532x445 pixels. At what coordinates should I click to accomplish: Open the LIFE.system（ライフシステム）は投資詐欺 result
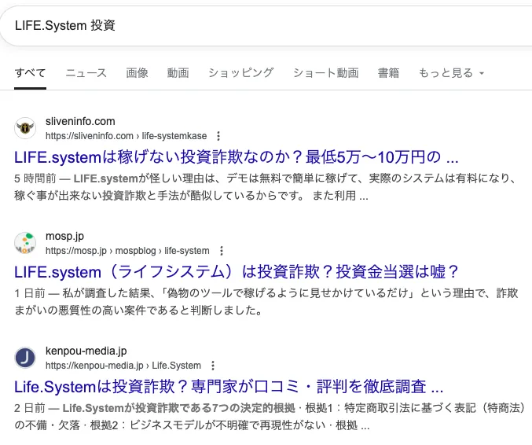click(x=237, y=272)
